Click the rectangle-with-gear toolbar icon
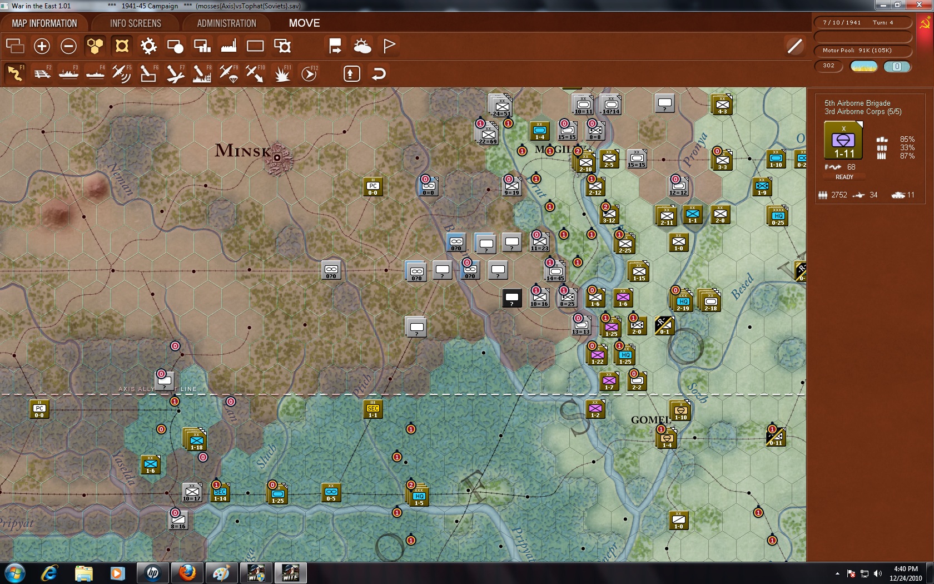 click(x=282, y=46)
